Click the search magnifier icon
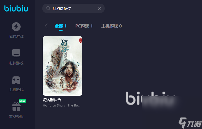 [x=48, y=8]
